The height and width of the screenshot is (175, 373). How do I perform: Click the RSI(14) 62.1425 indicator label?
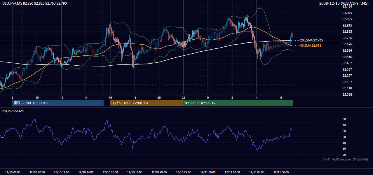coord(13,111)
